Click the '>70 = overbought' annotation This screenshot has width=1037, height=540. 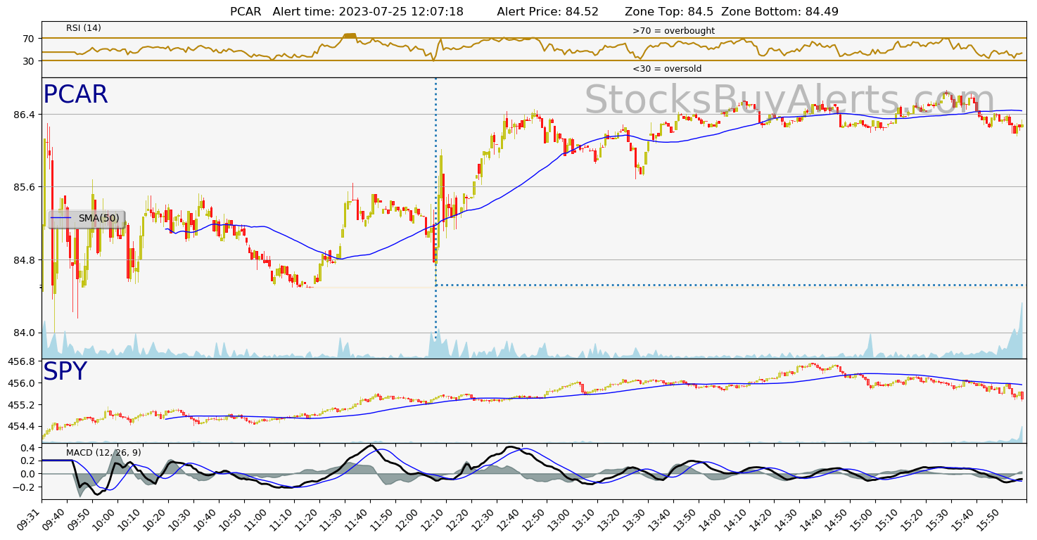(673, 31)
